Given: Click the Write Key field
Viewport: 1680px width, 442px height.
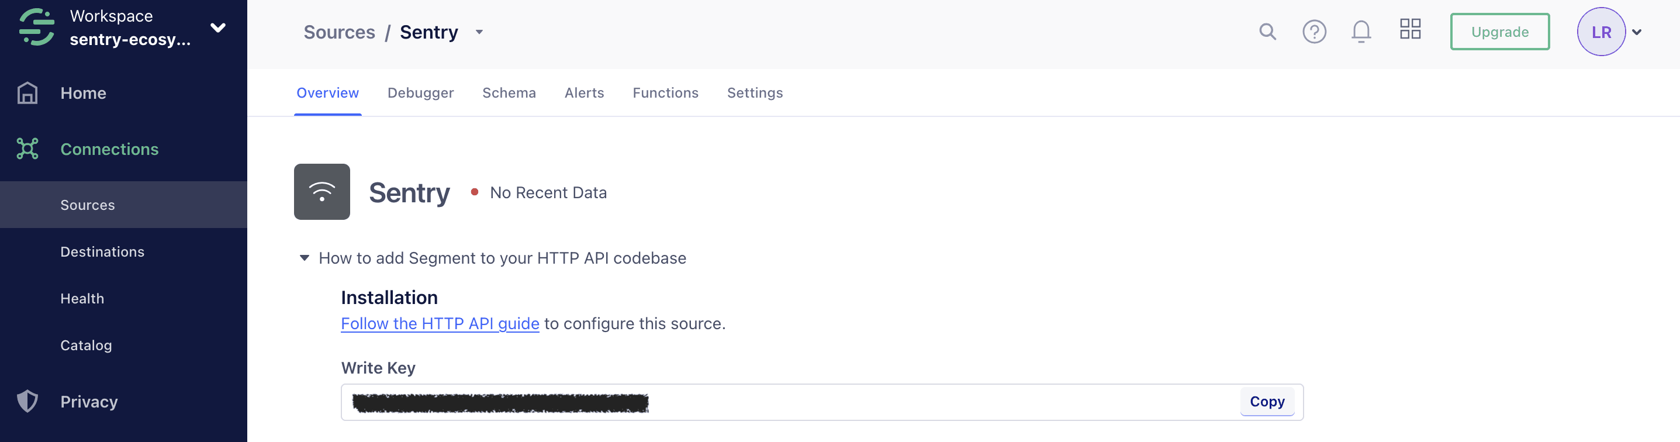Looking at the screenshot, I should coord(822,402).
